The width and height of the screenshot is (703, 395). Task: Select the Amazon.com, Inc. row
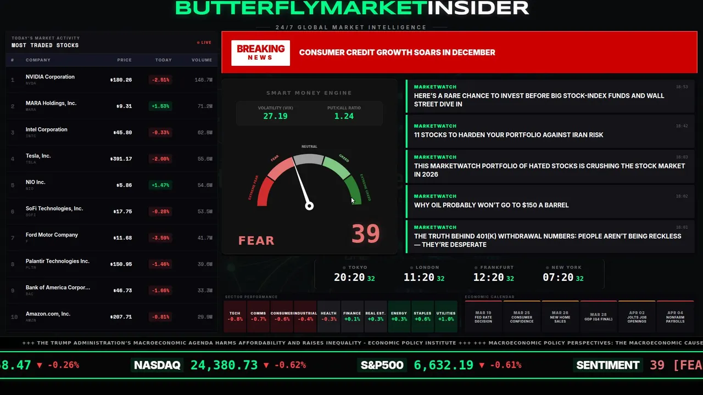tap(111, 317)
